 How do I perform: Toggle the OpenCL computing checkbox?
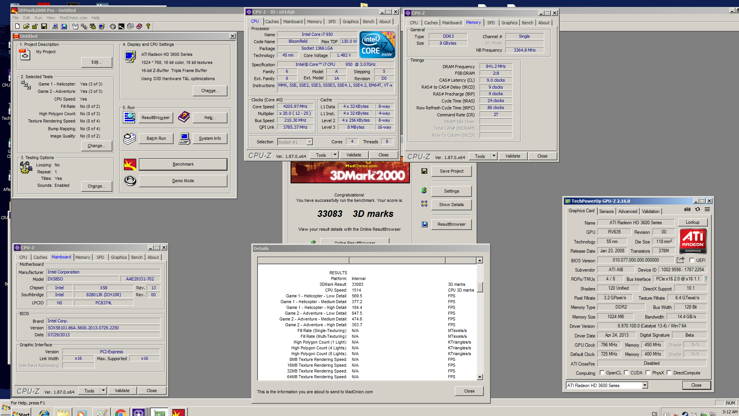pos(602,373)
